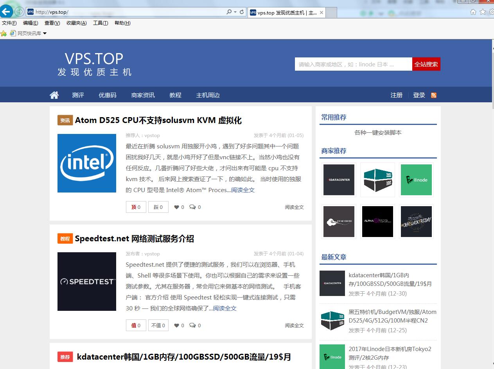Click 不值 0 button on Speedtest post
The width and height of the screenshot is (494, 369).
(x=158, y=325)
